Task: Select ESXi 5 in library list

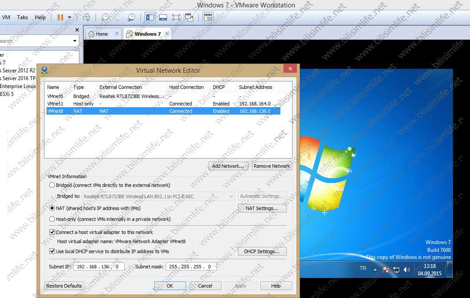Action: point(7,94)
